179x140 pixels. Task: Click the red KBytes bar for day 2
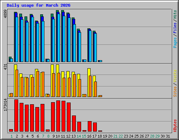[16, 115]
